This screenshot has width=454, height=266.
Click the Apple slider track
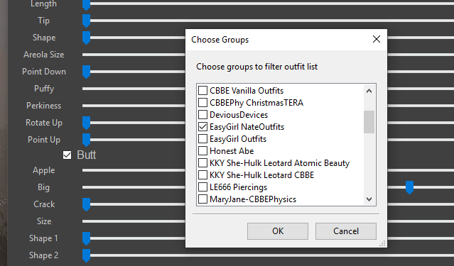[134, 170]
